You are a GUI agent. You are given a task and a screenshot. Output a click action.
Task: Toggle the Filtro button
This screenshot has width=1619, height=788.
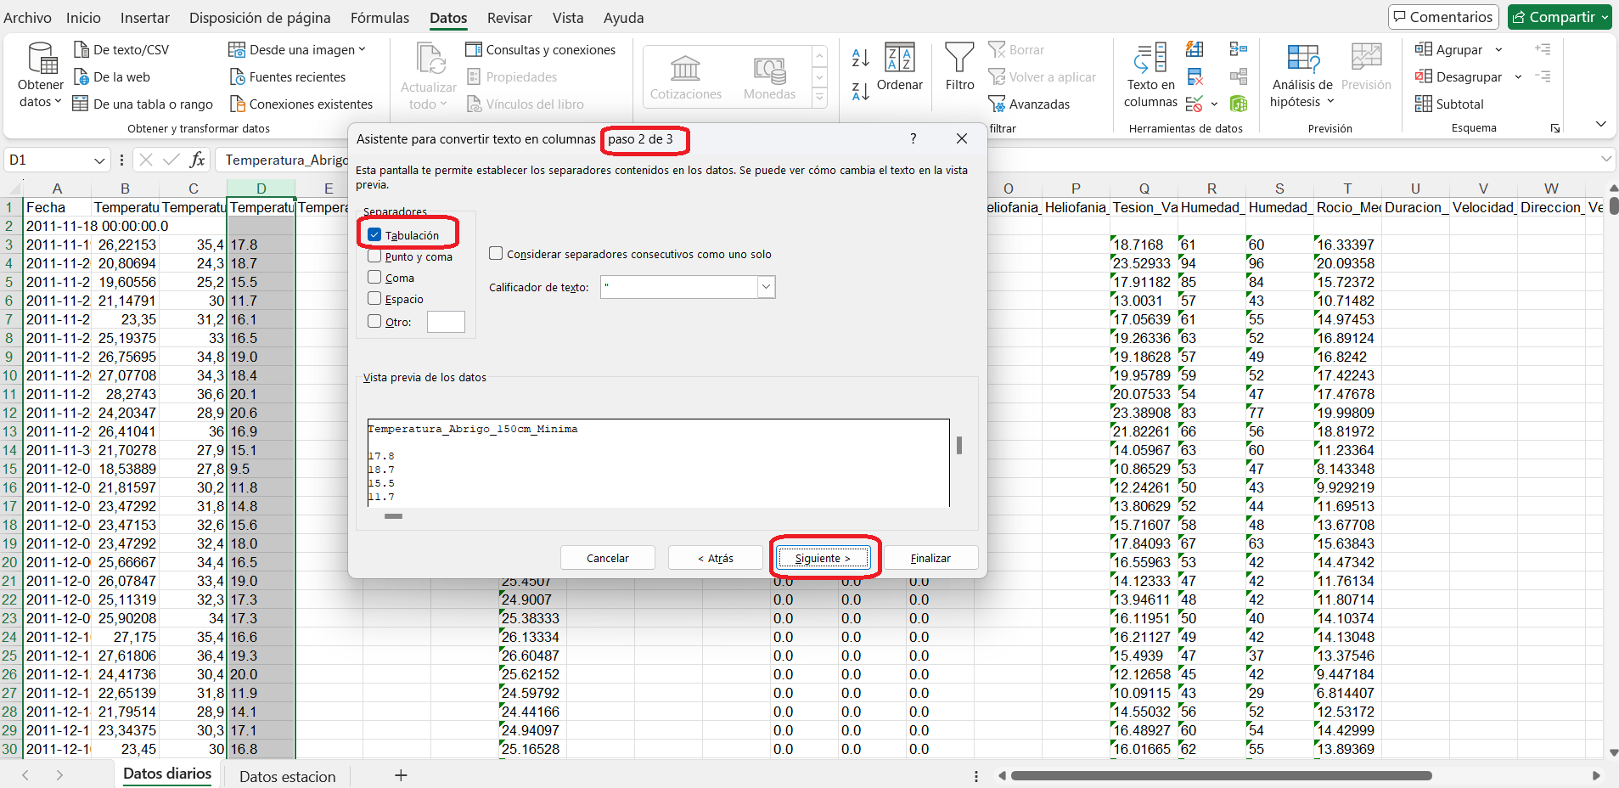[959, 67]
